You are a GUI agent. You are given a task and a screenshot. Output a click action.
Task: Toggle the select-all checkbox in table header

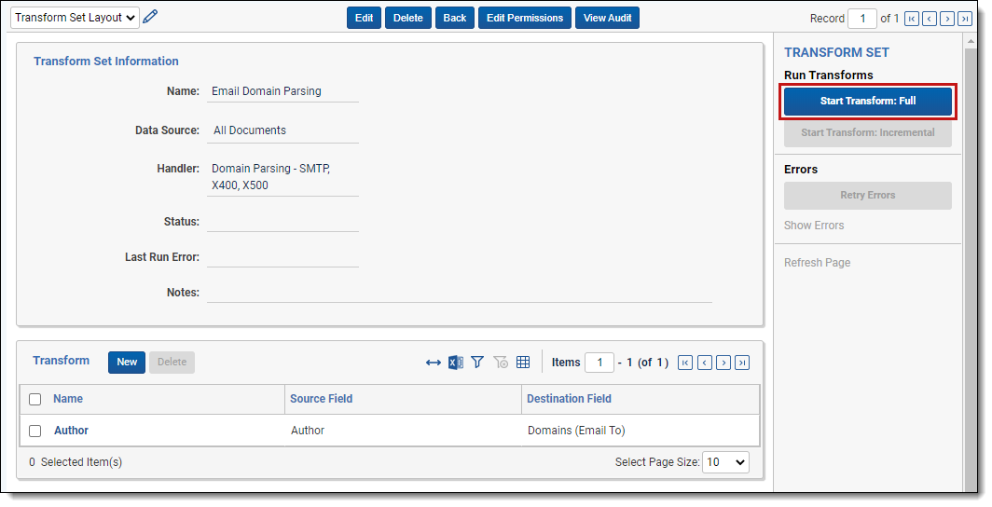[35, 399]
